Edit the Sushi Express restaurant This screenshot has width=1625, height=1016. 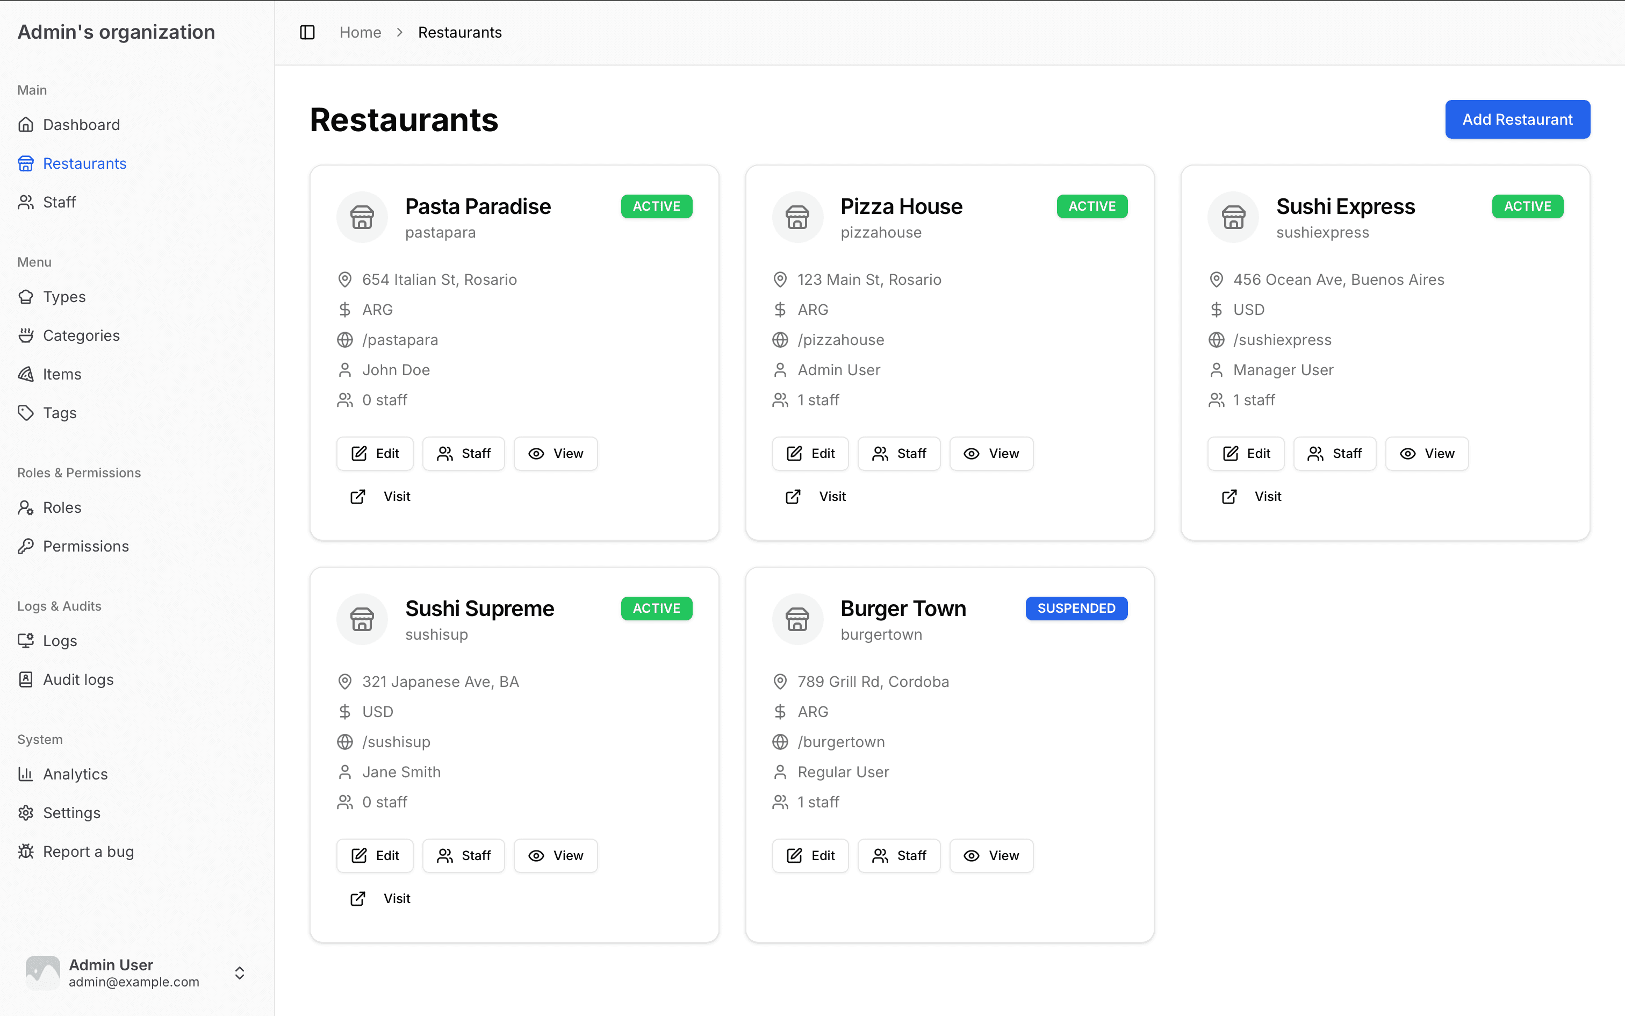1245,454
